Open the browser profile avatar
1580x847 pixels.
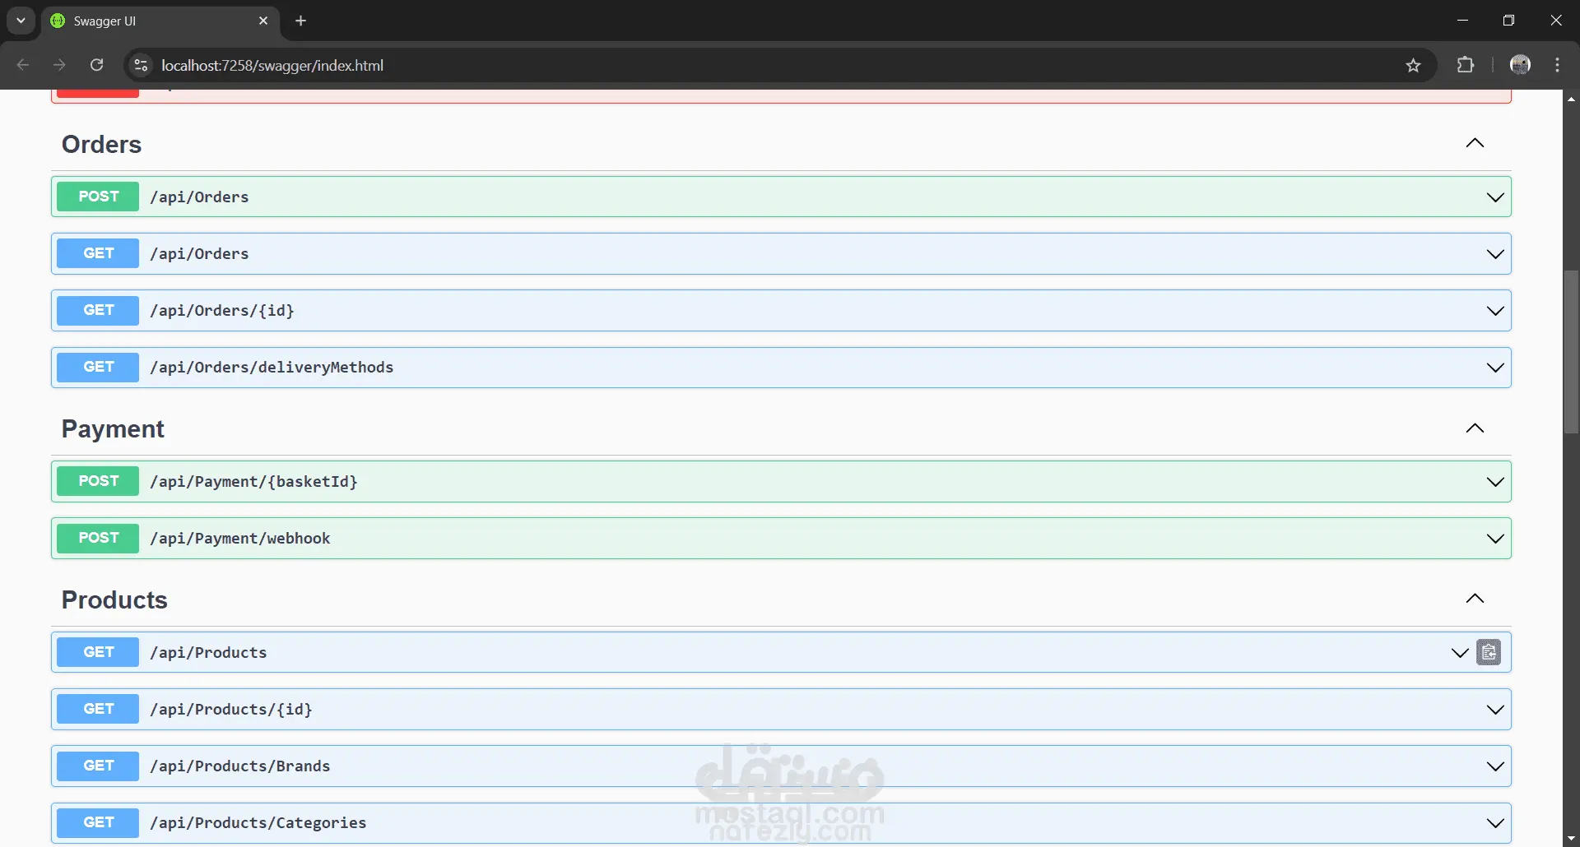1520,65
